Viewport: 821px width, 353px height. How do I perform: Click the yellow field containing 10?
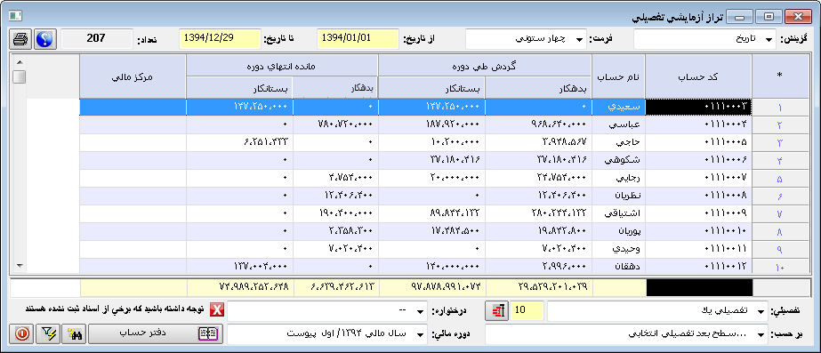[527, 310]
